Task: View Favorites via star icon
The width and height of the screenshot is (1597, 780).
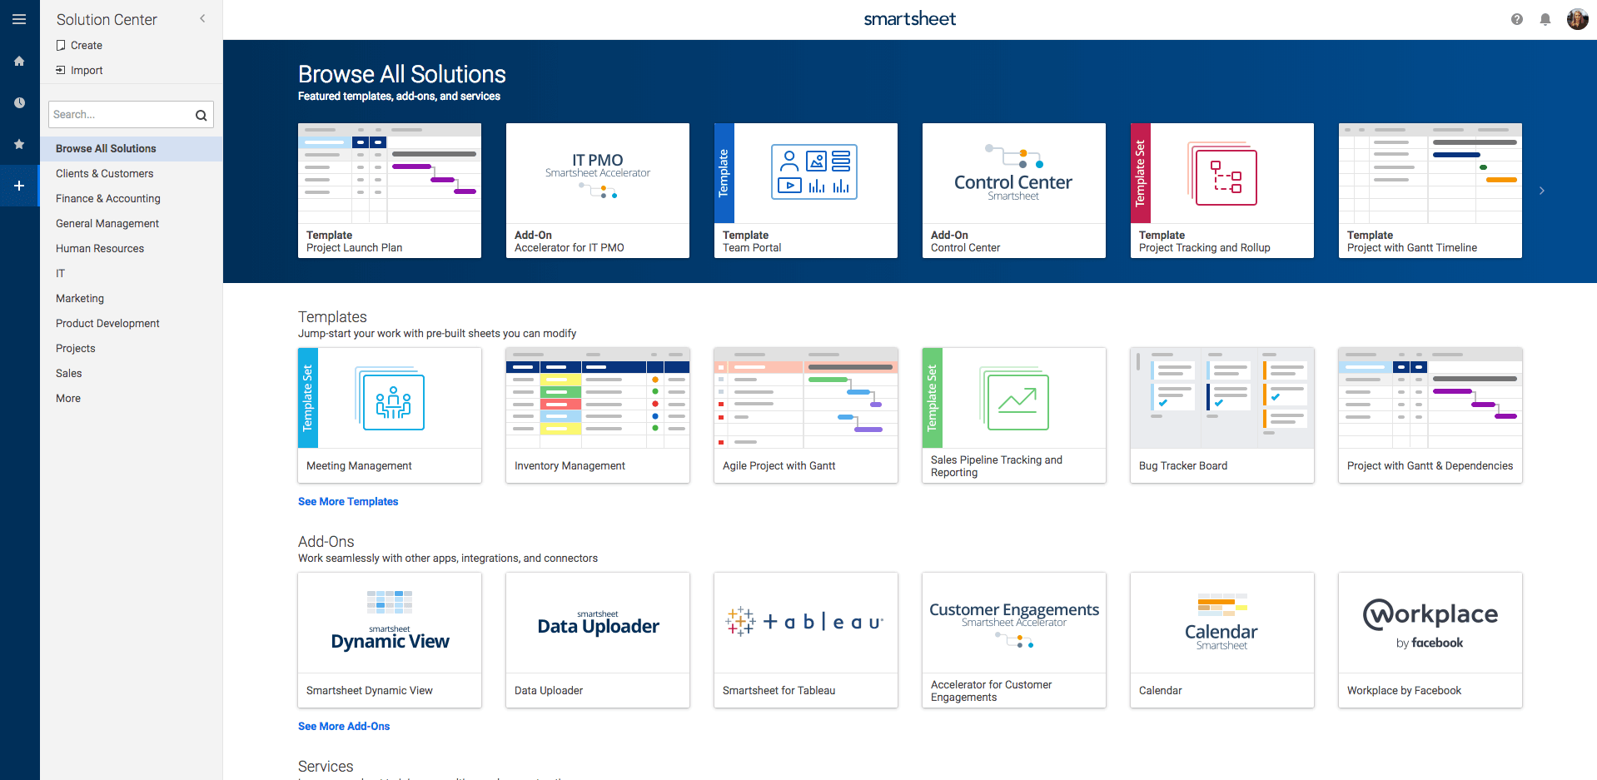Action: pyautogui.click(x=19, y=144)
